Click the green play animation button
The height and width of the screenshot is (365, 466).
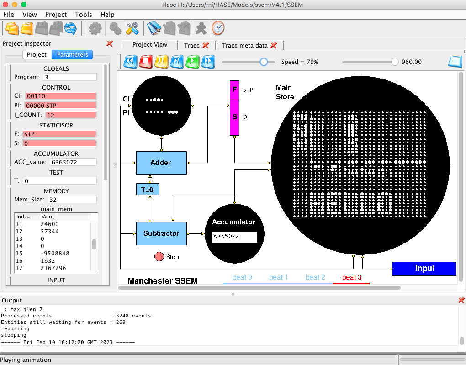[193, 61]
